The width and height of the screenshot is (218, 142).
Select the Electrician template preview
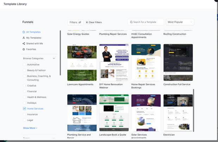coord(178,112)
